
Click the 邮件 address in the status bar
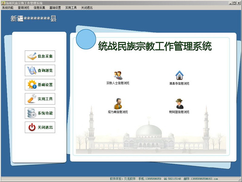(201, 179)
